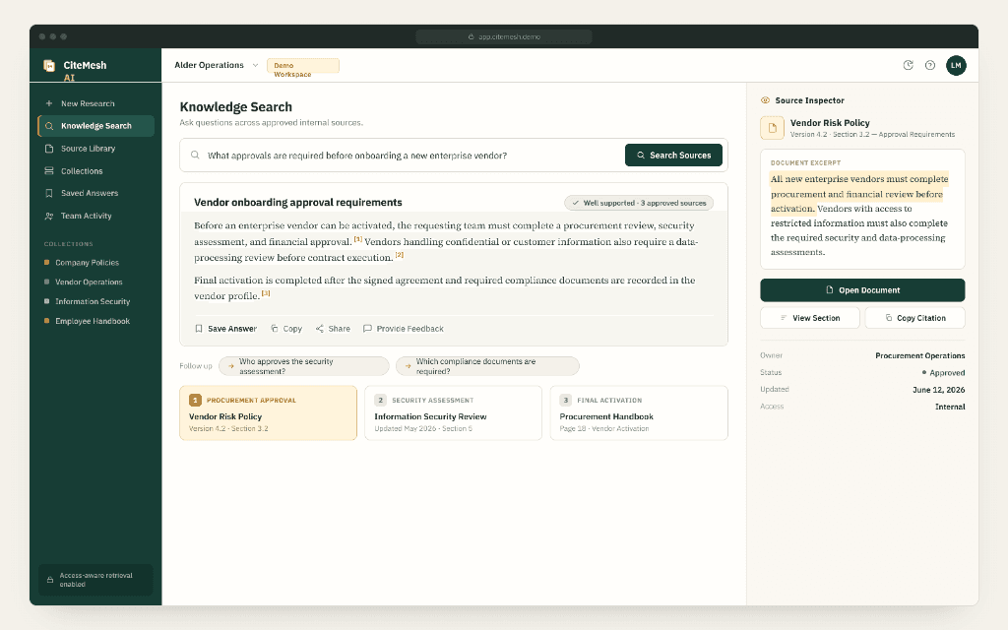
Task: Click the bookmark icon on Save Answer
Action: point(199,329)
